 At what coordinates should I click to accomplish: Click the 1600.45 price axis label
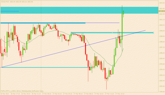tap(162, 25)
